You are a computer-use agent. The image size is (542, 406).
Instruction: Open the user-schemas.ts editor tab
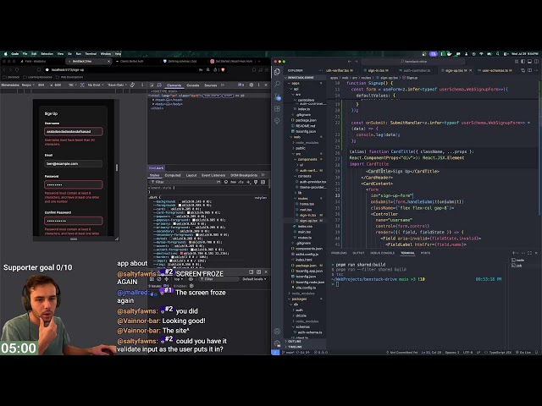[495, 70]
